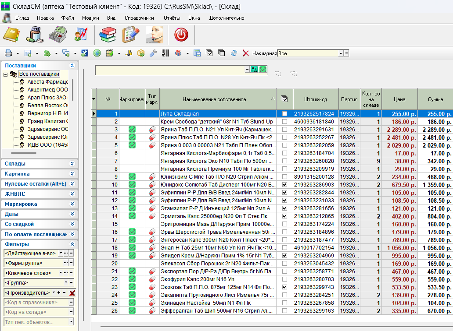This screenshot has width=453, height=331.
Task: Open the support operator headset icon
Action: pyautogui.click(x=155, y=35)
